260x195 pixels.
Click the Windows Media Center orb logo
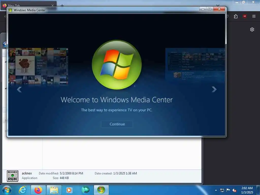pos(117,64)
